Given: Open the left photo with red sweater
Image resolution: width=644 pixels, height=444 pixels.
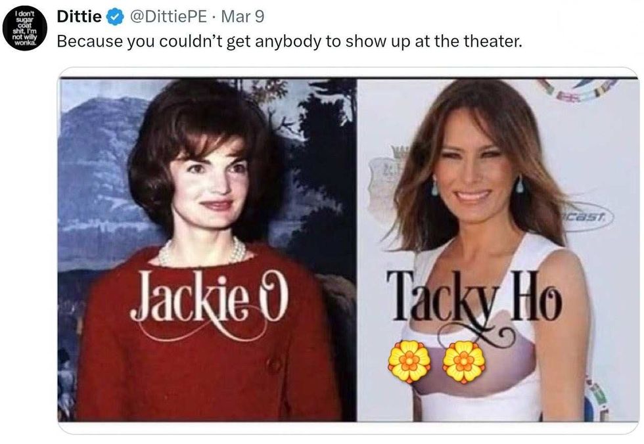Looking at the screenshot, I should [x=207, y=250].
